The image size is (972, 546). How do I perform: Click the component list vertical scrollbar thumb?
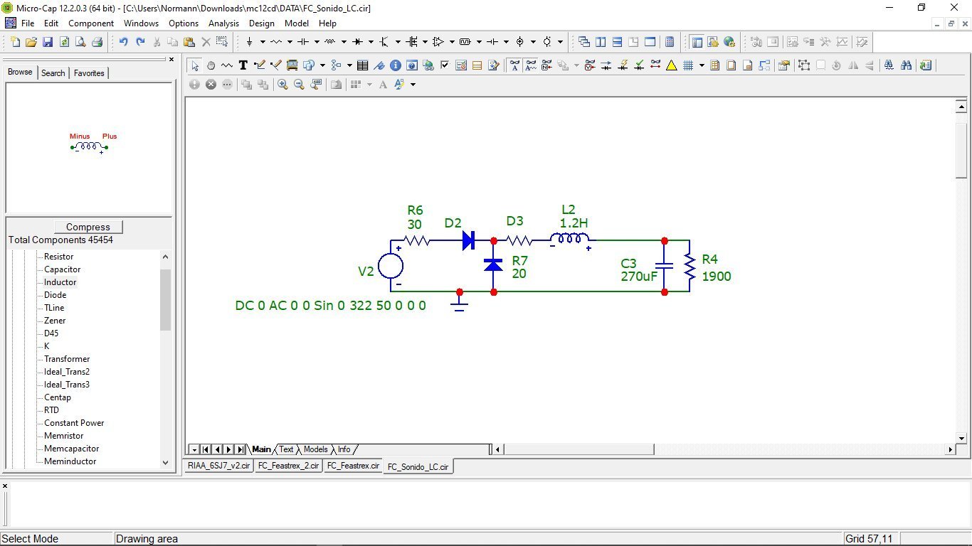(165, 300)
